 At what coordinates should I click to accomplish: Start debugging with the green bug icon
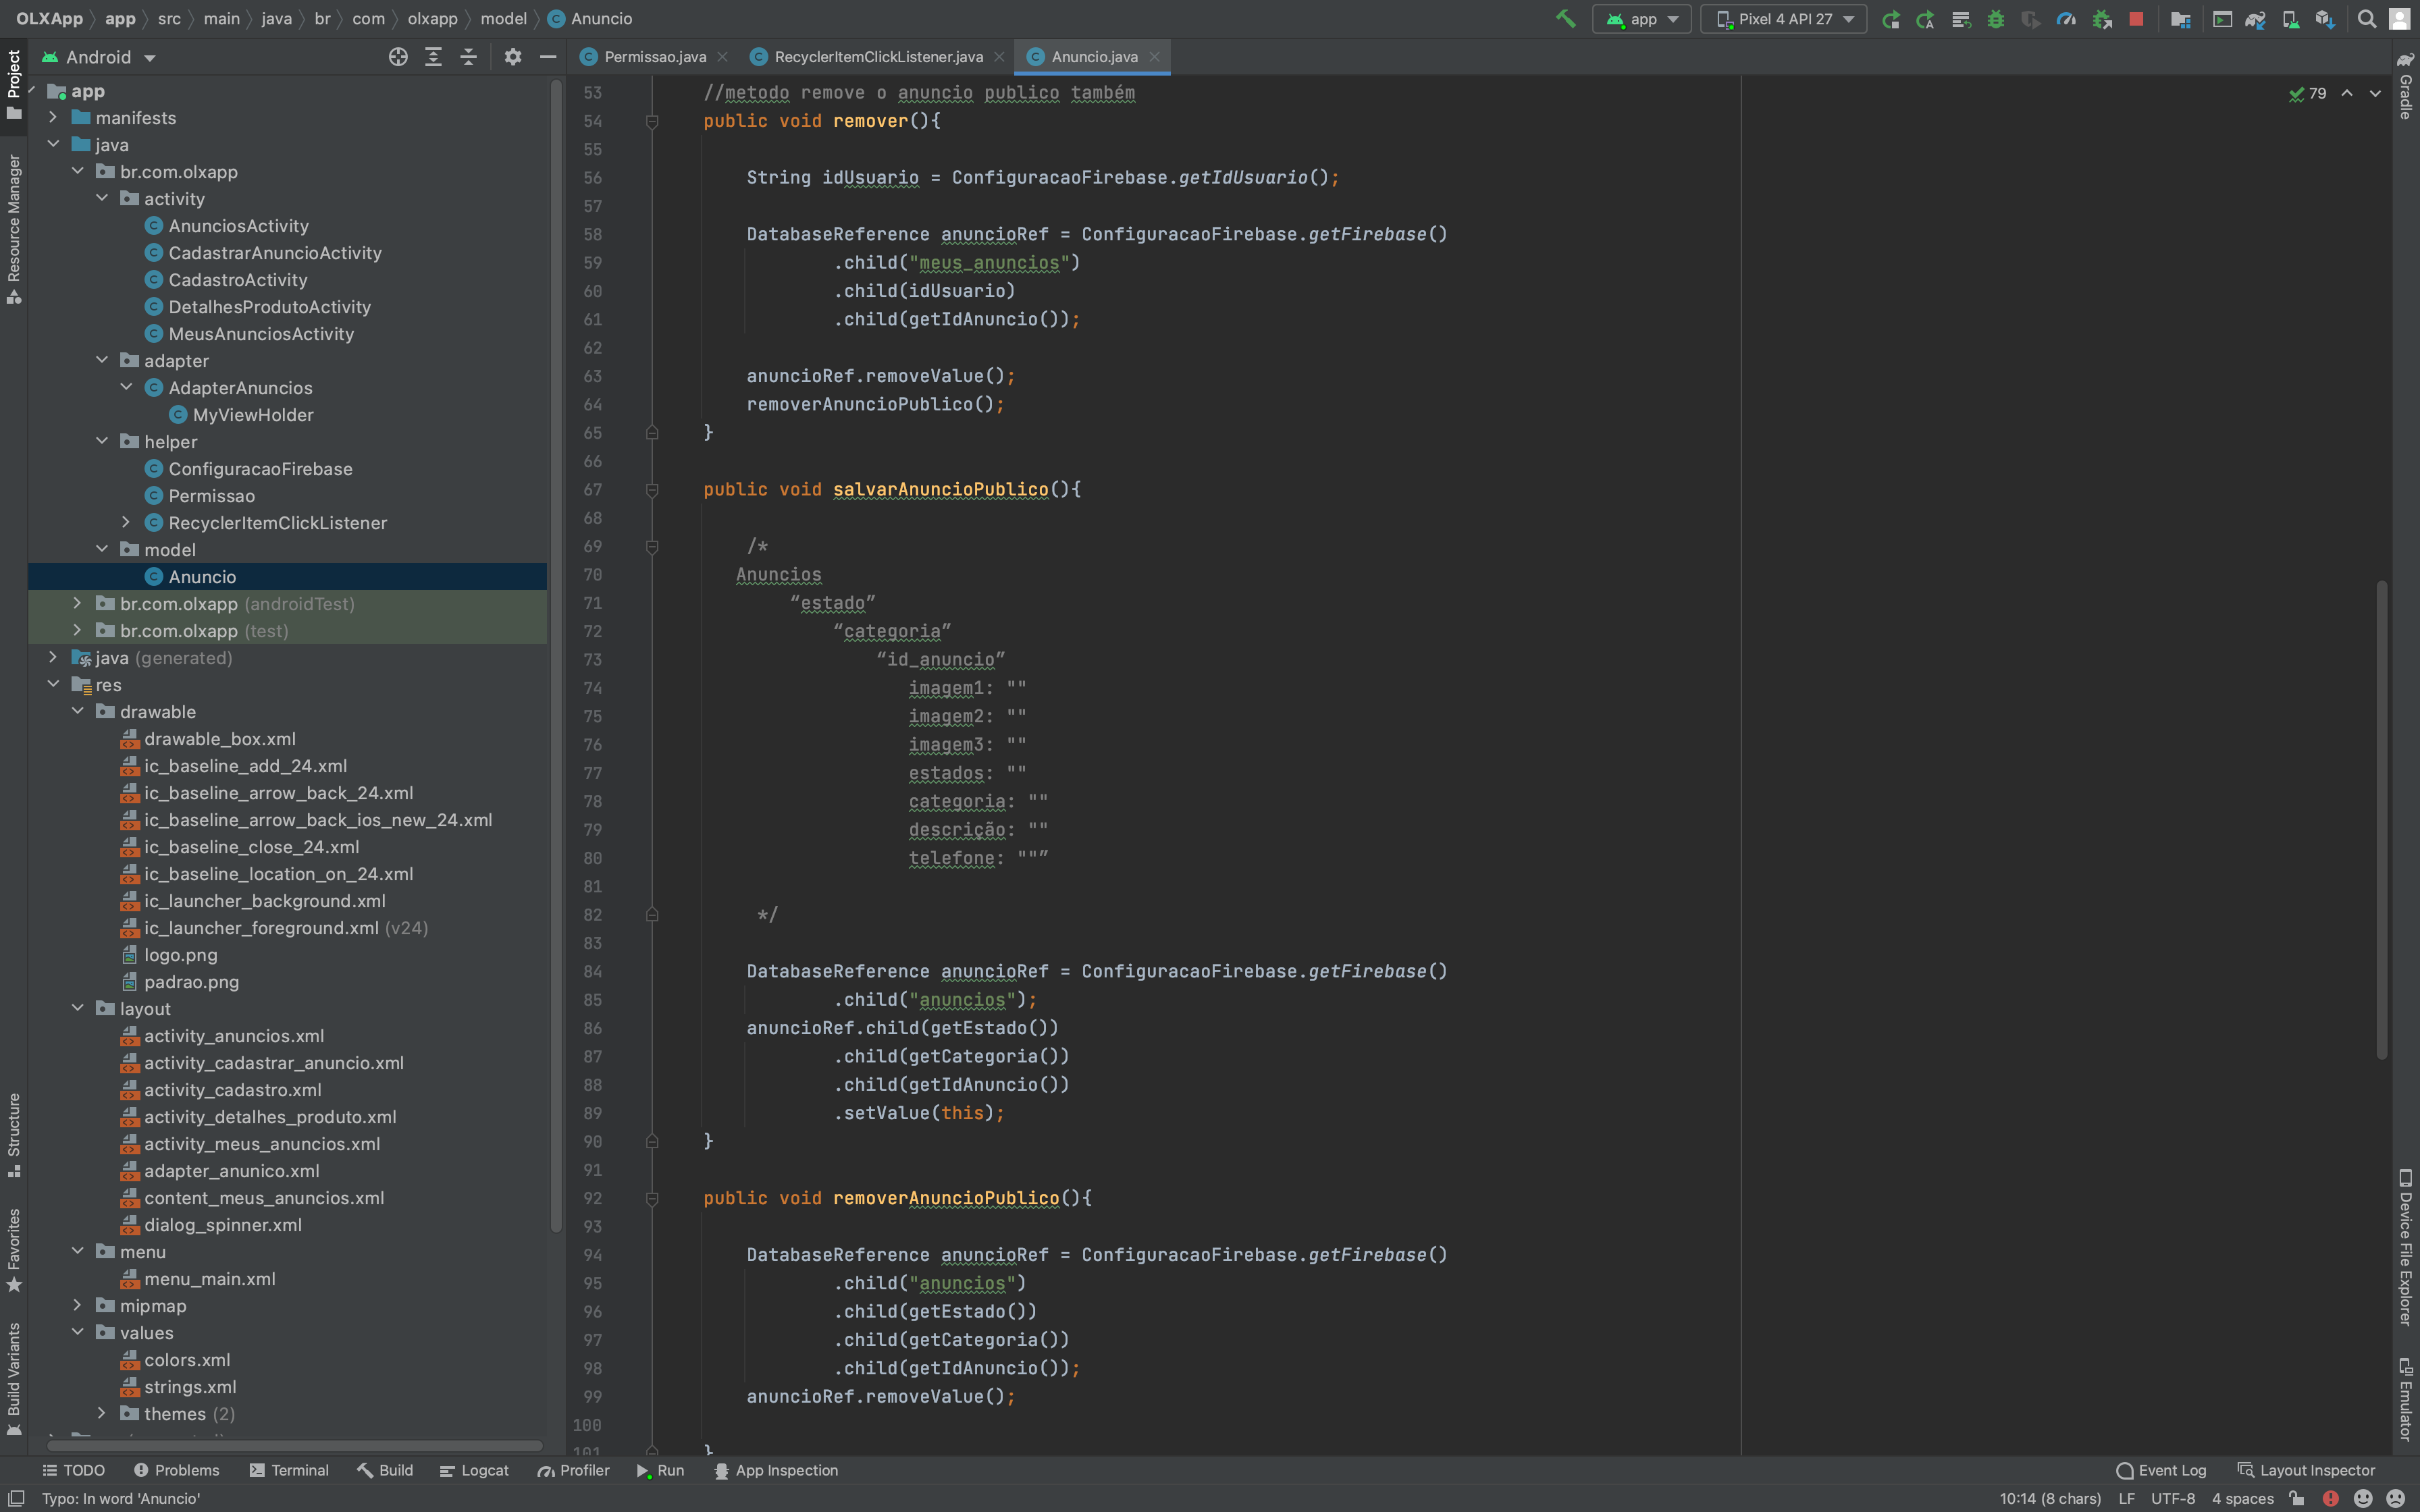click(x=1995, y=19)
